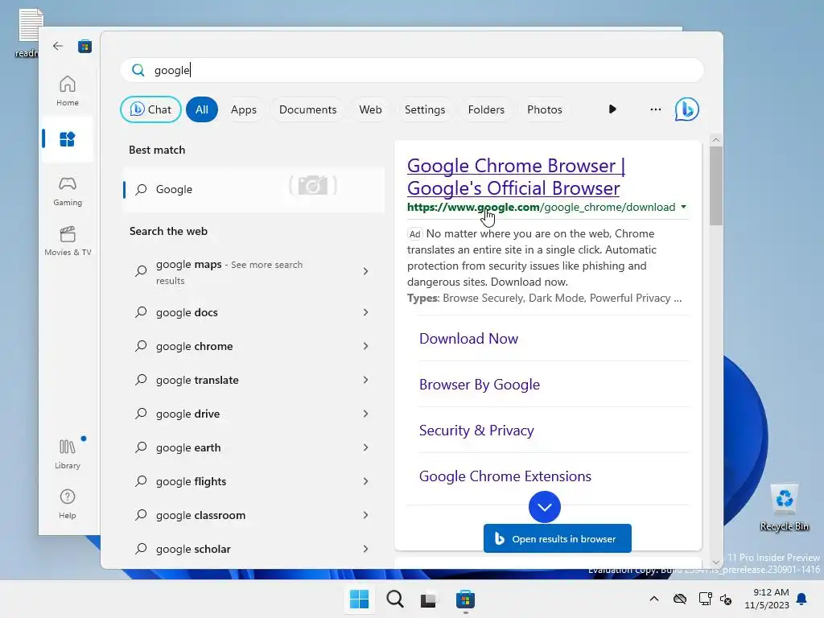Click the Download Now link

coord(469,339)
